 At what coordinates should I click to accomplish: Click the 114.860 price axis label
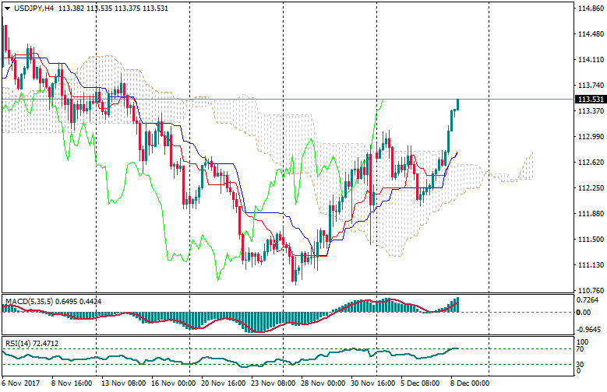[591, 8]
